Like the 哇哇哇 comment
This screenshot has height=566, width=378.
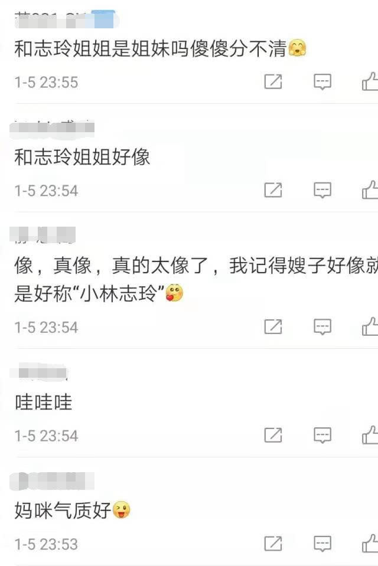coord(370,434)
